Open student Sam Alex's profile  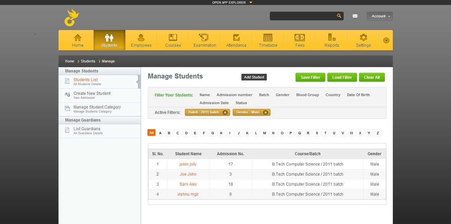click(x=188, y=184)
